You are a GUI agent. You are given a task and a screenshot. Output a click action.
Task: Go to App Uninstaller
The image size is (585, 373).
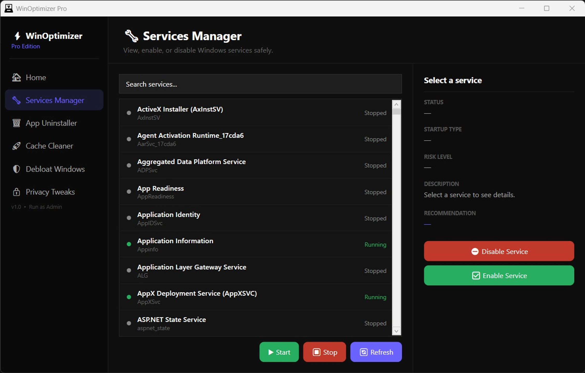click(x=54, y=123)
